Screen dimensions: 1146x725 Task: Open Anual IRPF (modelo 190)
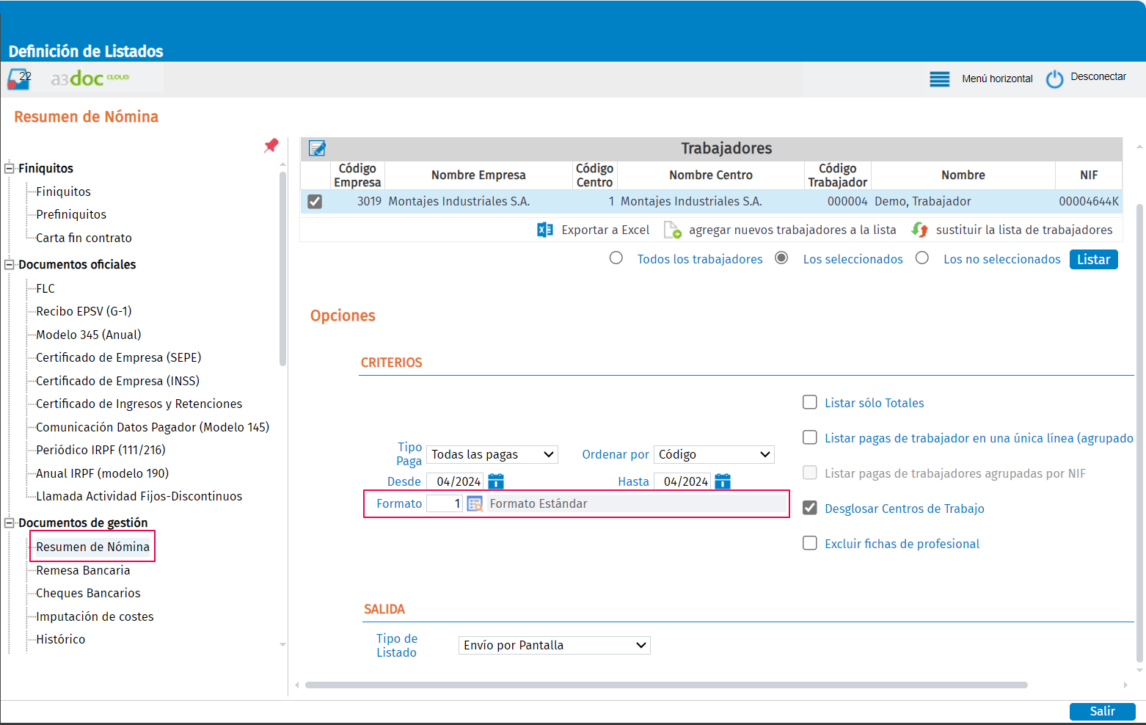point(102,473)
